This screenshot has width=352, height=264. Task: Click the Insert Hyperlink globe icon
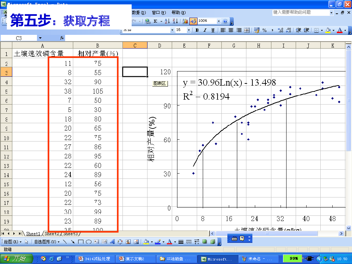point(147,21)
